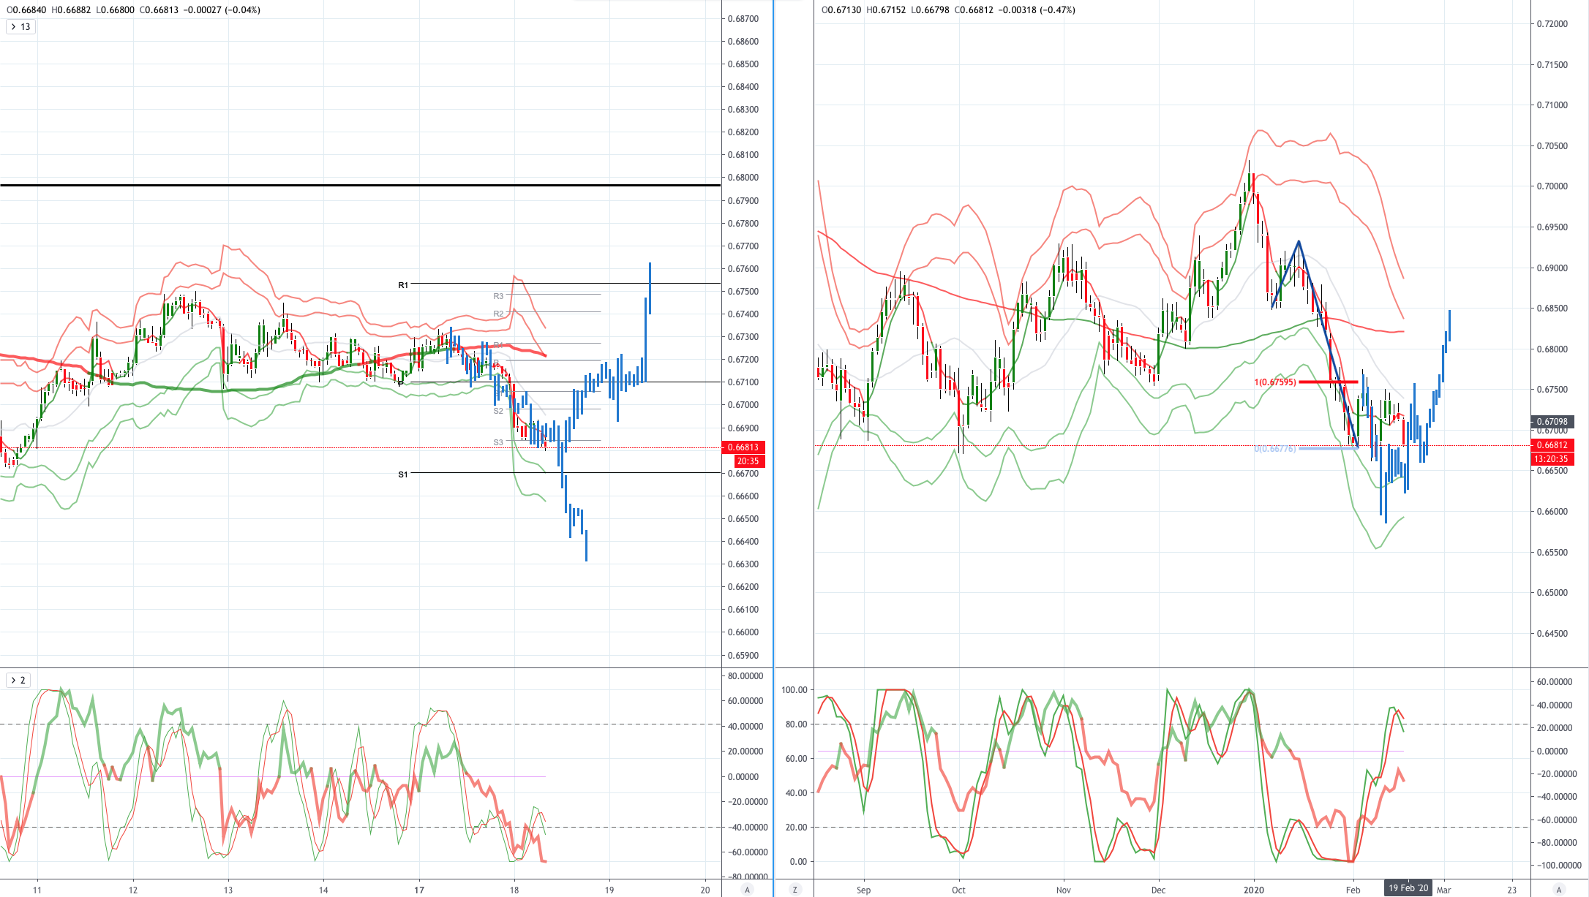Click the 'Mar' label on right time axis
The width and height of the screenshot is (1589, 897).
(1443, 890)
